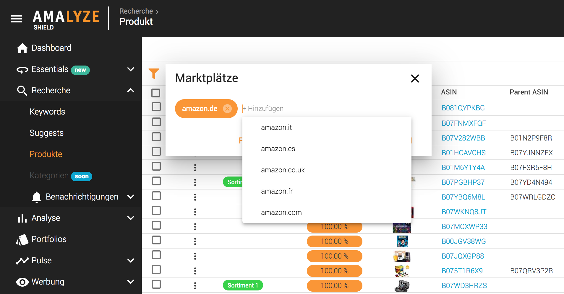Click the Dashboard home icon
The image size is (564, 294).
(22, 48)
